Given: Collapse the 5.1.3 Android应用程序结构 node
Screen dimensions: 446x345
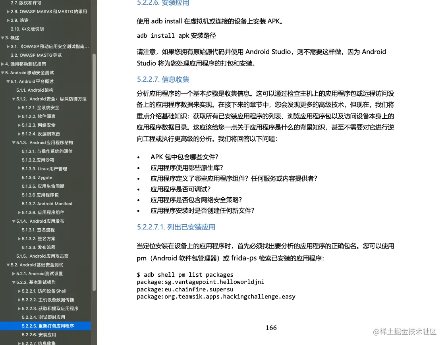Looking at the screenshot, I should 14,143.
